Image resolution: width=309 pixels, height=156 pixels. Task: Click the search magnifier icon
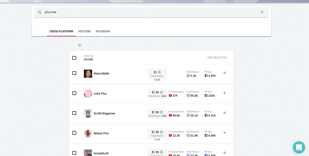[x=40, y=12]
